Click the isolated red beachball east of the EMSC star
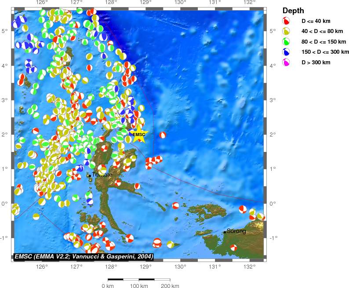349x288 pixels. [163, 135]
